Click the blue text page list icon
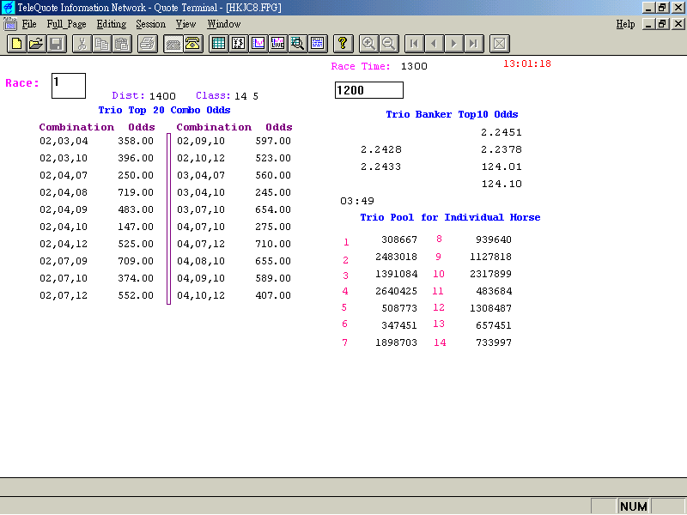 [318, 44]
